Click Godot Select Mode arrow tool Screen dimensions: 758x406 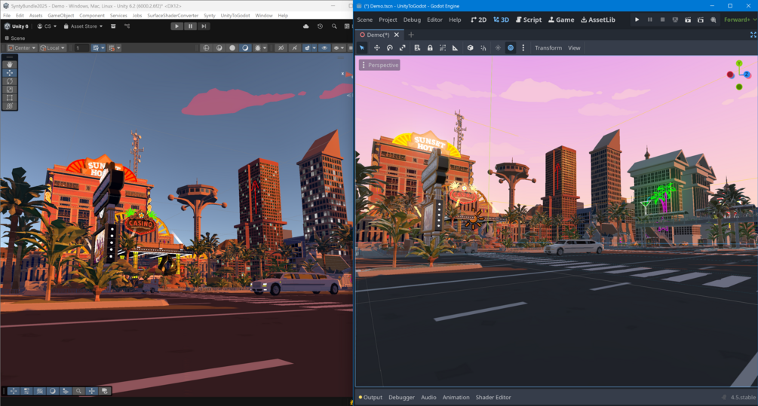point(362,47)
